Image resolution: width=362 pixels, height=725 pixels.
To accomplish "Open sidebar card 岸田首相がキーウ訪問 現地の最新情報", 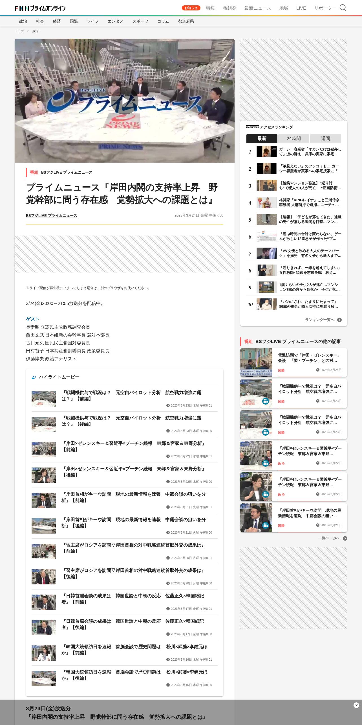I will pyautogui.click(x=293, y=518).
